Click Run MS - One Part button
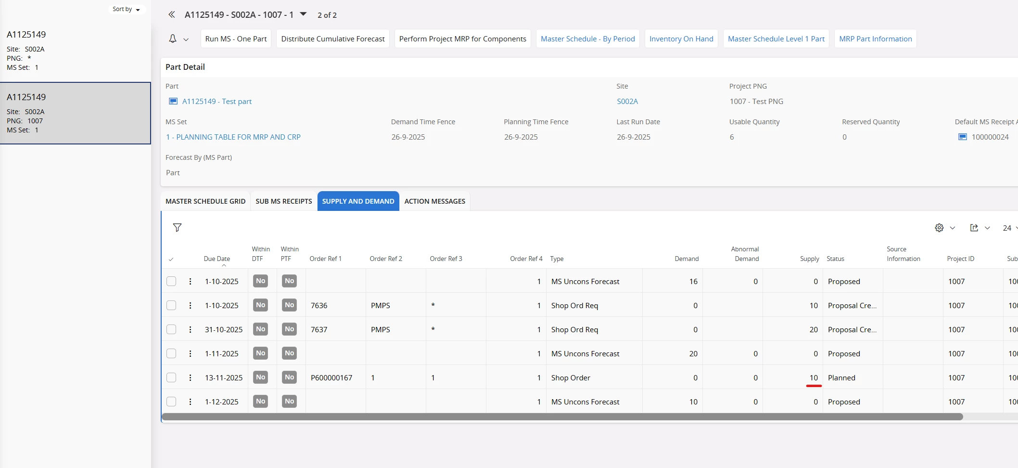Screen dimensions: 1018x468 tap(236, 39)
